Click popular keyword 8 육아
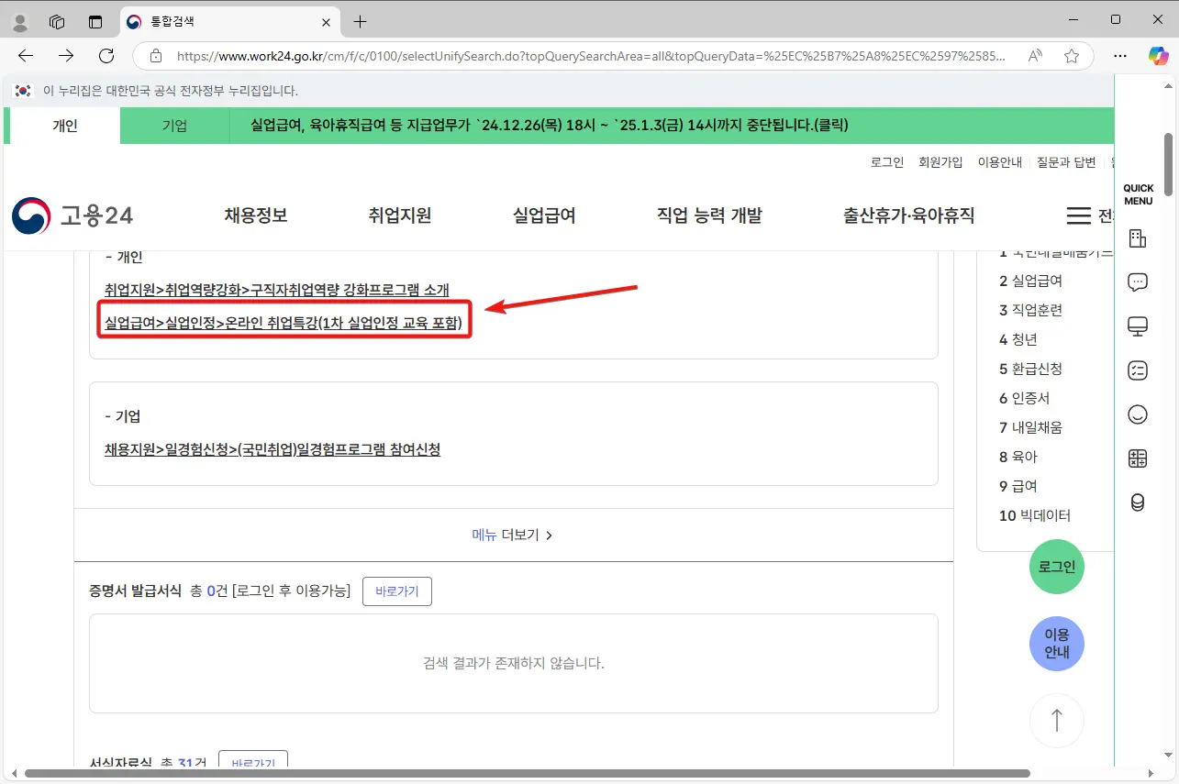Screen dimensions: 1179x784 (x=1018, y=457)
